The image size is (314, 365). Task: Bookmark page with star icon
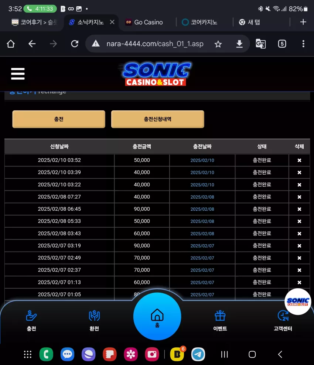pos(218,44)
